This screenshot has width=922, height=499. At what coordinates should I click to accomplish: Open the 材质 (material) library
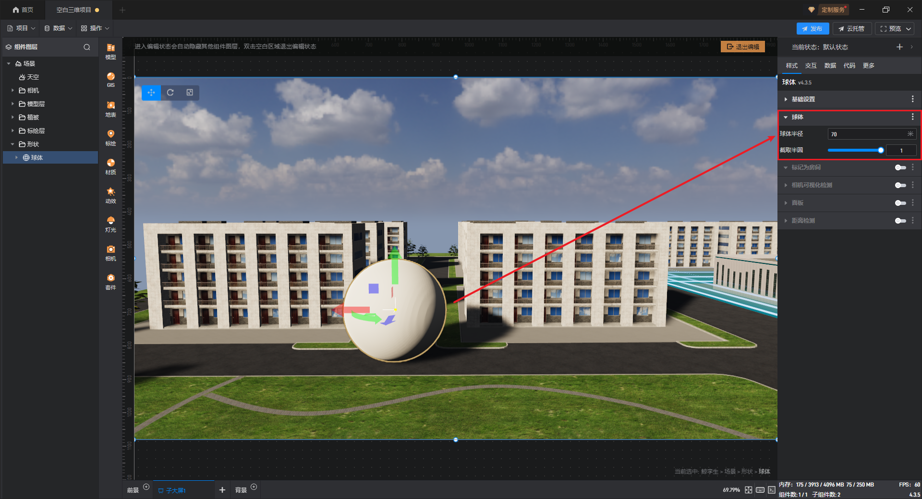coord(110,166)
